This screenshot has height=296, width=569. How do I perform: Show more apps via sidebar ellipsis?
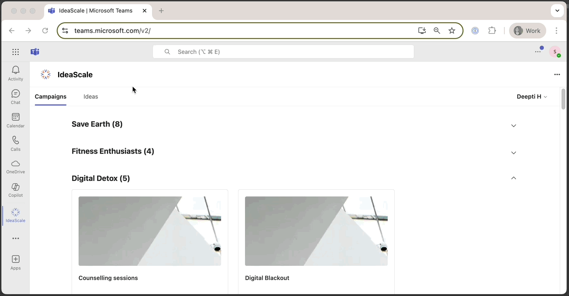click(x=15, y=238)
